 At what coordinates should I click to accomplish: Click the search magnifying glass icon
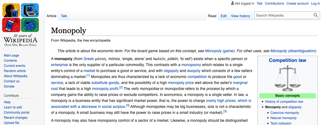pos(316,15)
